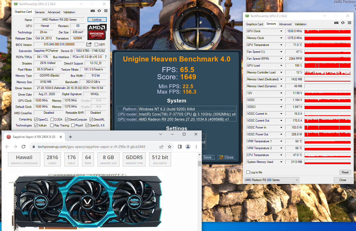Open the GPU Temperature sensor dropdown
The height and width of the screenshot is (231, 356).
281,45
